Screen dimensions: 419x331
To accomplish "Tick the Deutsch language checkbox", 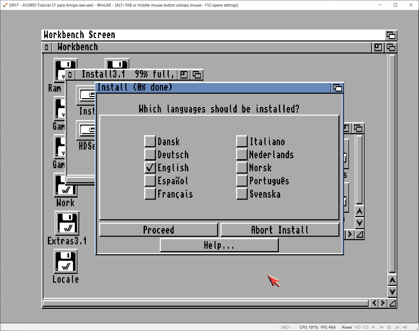I will tap(150, 155).
